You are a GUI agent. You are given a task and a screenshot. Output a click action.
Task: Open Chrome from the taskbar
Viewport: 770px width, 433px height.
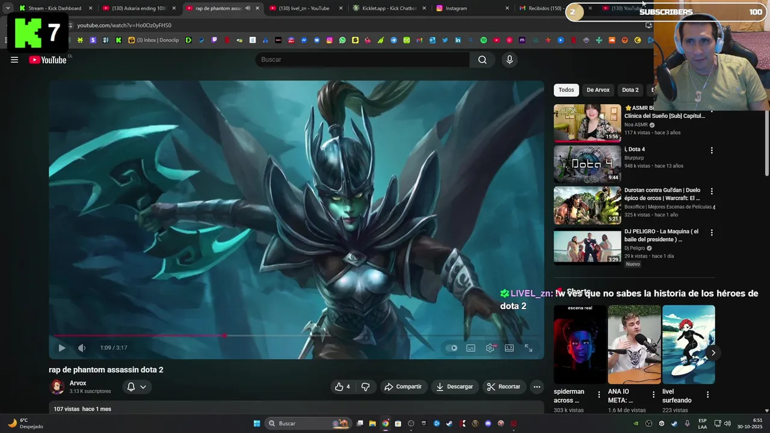385,423
